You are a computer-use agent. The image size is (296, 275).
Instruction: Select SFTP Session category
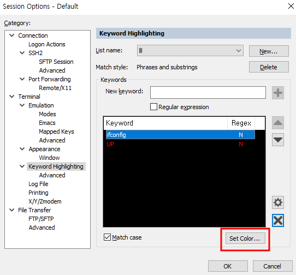(56, 62)
